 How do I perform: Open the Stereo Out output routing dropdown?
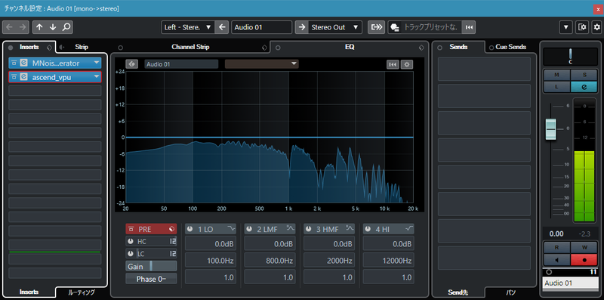click(x=334, y=27)
